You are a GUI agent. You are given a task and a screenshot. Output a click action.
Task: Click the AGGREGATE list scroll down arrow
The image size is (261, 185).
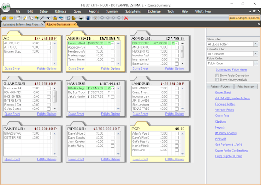pos(118,63)
